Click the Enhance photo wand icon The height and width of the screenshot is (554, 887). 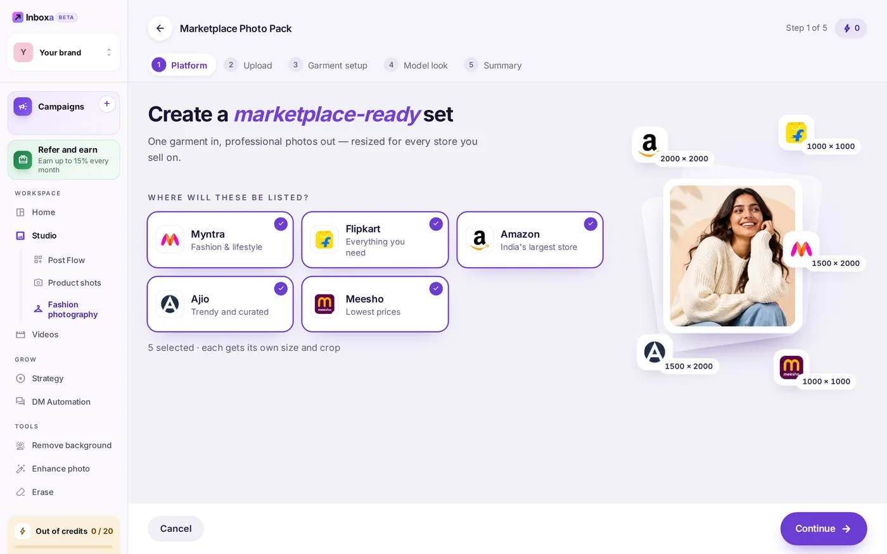[20, 469]
